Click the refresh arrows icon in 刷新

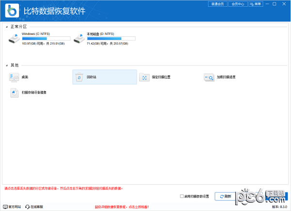pyautogui.click(x=222, y=196)
